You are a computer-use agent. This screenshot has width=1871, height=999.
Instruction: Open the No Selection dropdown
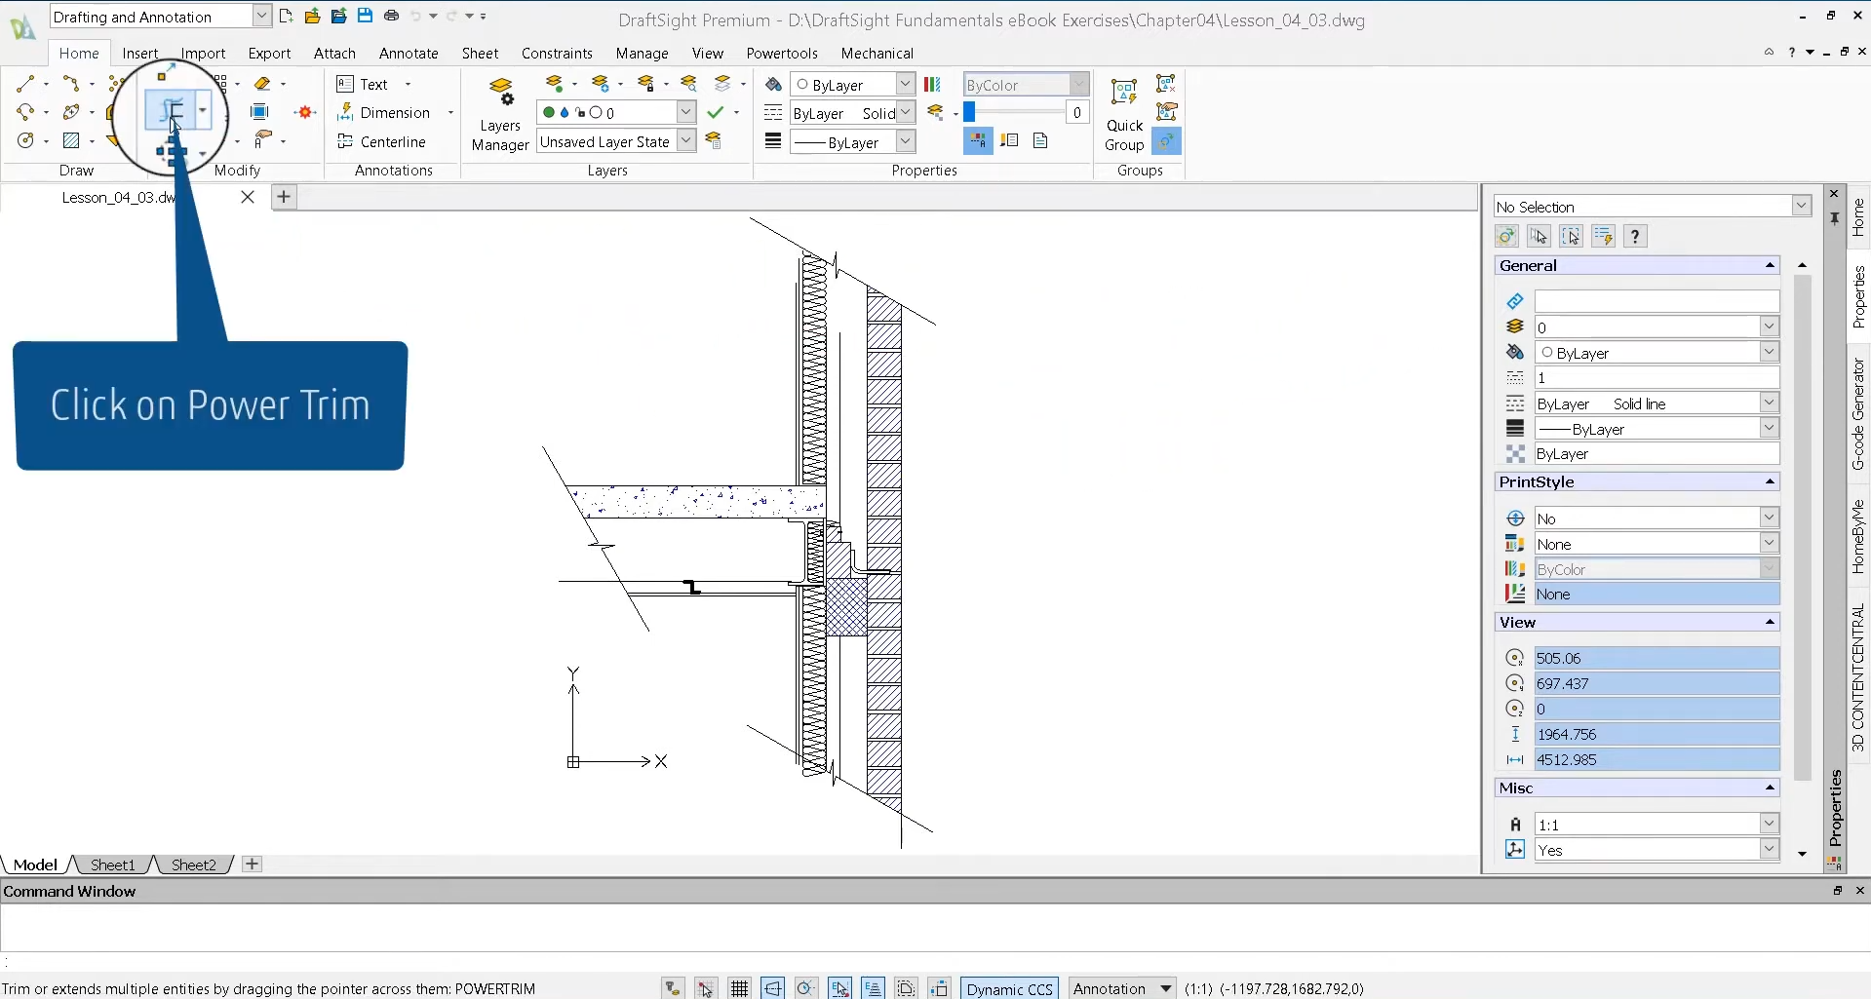coord(1801,207)
